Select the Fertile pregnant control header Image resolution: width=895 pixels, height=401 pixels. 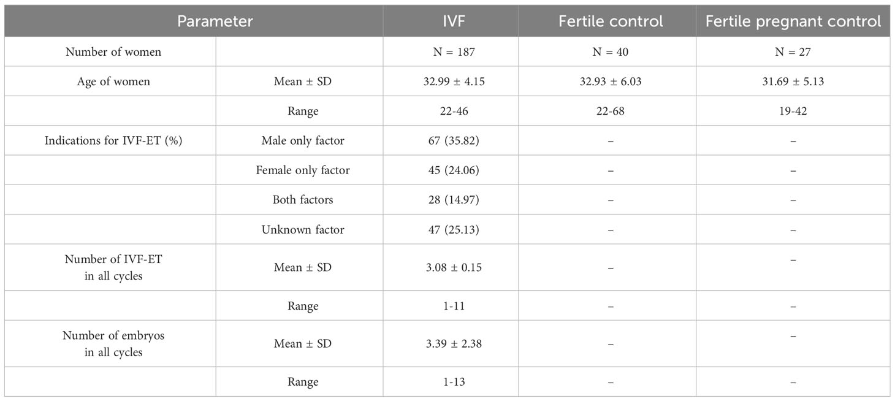(x=793, y=21)
